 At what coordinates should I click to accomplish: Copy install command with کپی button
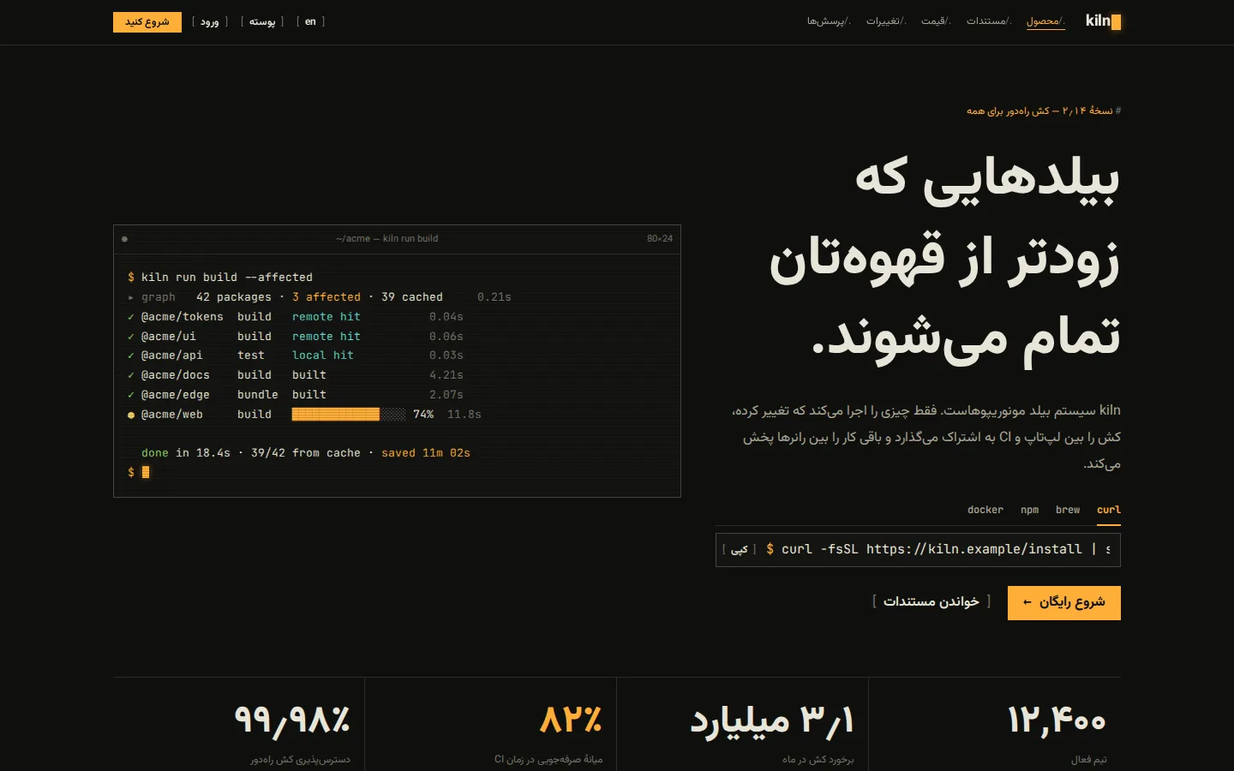(740, 549)
